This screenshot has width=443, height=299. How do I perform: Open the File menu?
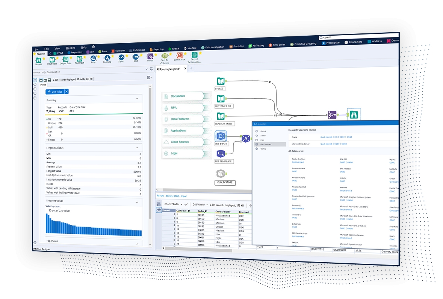pyautogui.click(x=37, y=49)
